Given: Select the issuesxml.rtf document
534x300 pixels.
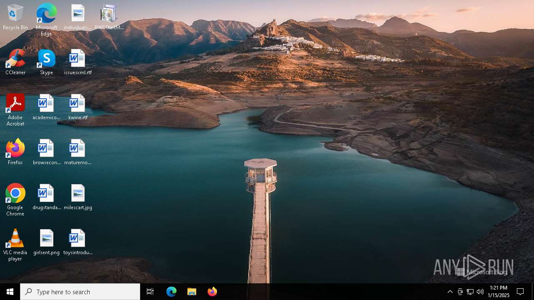Looking at the screenshot, I should [78, 62].
